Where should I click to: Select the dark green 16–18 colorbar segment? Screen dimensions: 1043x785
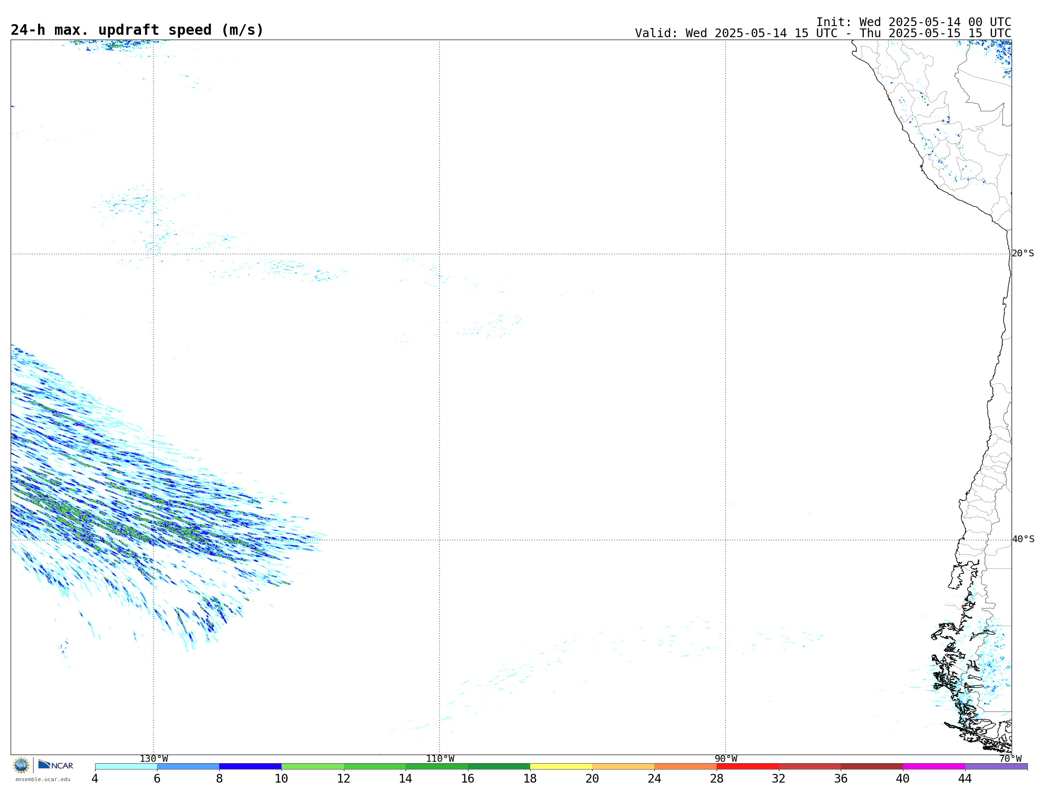coord(499,767)
